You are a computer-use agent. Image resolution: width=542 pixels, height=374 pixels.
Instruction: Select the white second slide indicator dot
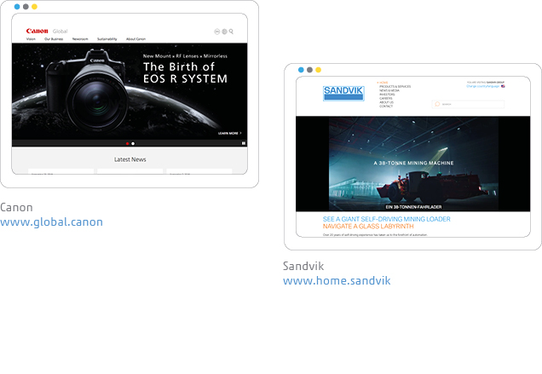(133, 143)
